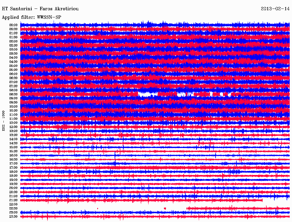Select the 20:30 time label
The image size is (292, 222).
click(x=13, y=192)
